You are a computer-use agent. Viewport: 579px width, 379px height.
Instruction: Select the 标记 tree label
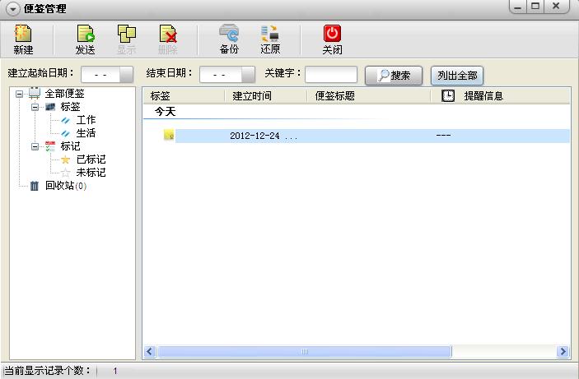coord(70,146)
